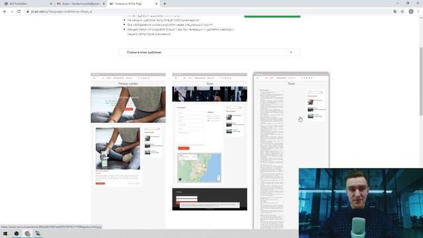This screenshot has height=238, width=423.
Task: Click the green progress bar at page top
Action: [x=272, y=17]
